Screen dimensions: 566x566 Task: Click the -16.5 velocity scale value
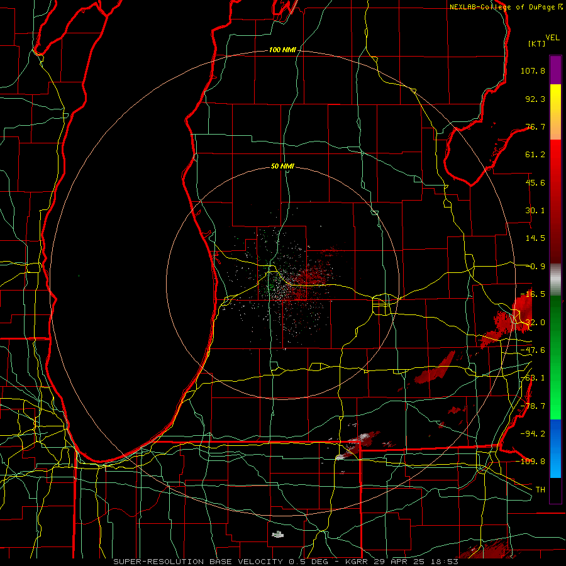point(533,294)
